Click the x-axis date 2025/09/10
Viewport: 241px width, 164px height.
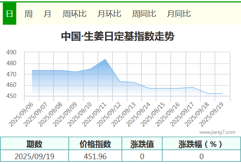tap(79, 114)
